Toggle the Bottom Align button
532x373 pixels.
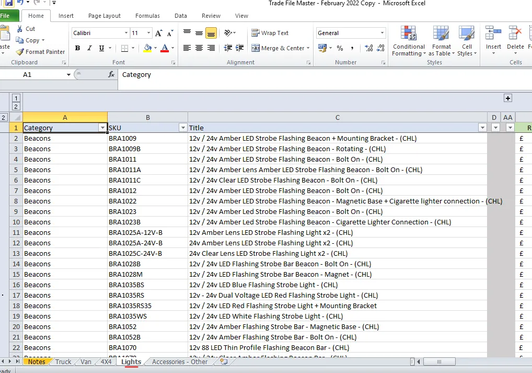click(x=211, y=33)
